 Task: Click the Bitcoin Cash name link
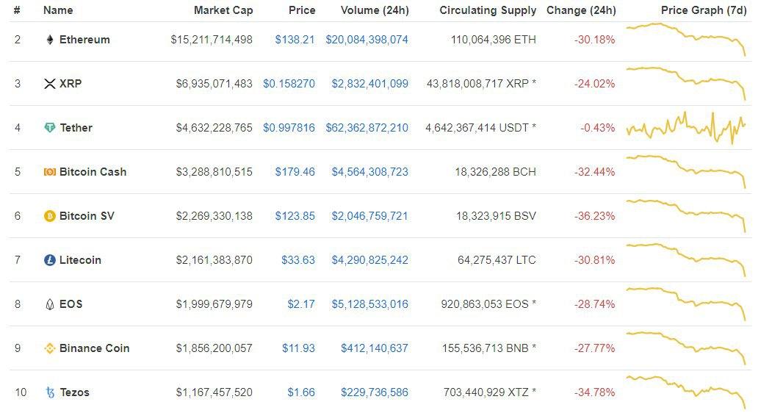(93, 172)
